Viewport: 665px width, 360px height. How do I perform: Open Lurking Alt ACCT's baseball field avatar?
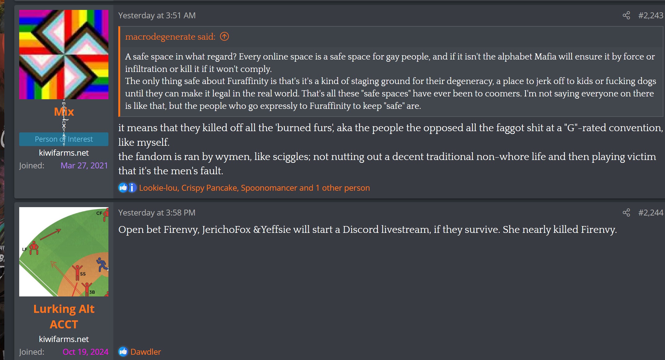[64, 252]
